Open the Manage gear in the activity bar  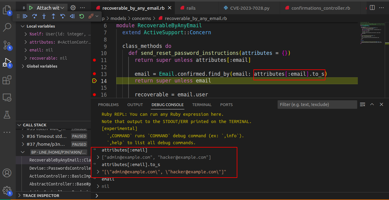pyautogui.click(x=7, y=190)
